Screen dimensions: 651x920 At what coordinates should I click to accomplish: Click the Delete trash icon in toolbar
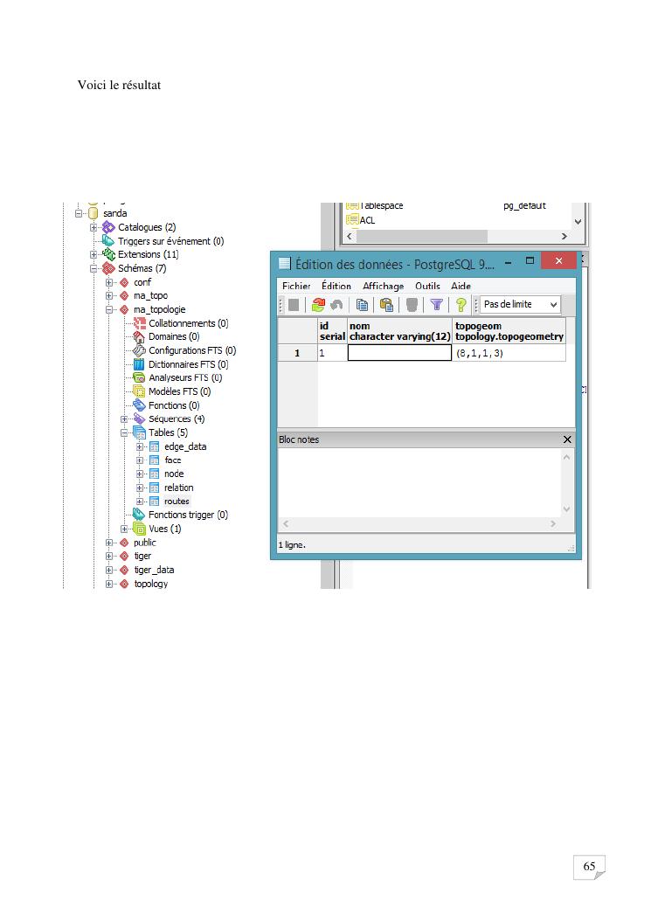coord(412,305)
